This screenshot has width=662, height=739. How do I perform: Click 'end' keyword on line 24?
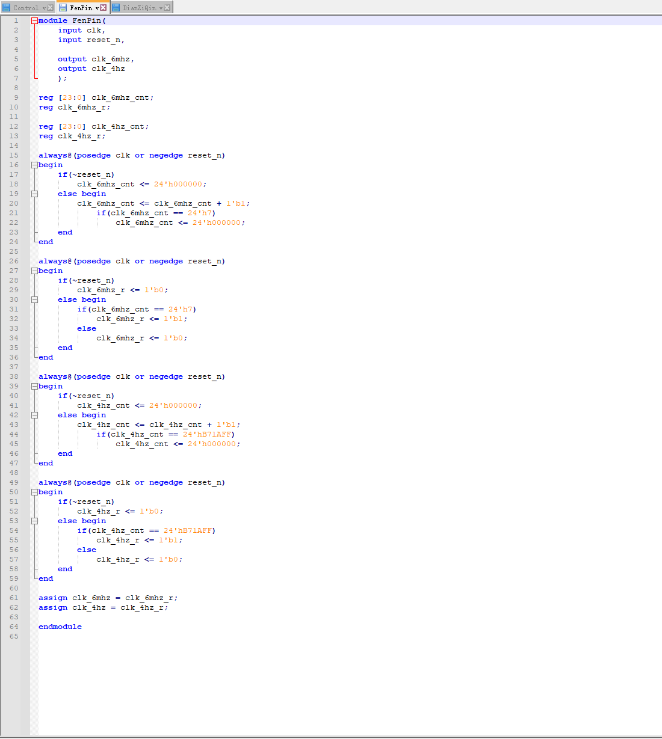(x=46, y=242)
